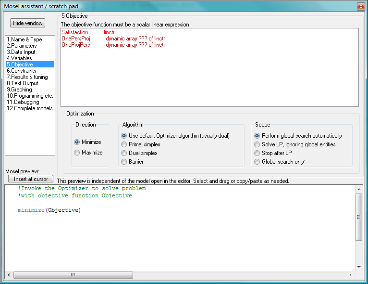The height and width of the screenshot is (284, 368).
Task: Select Solve LP, ignoring global entities
Action: point(258,144)
